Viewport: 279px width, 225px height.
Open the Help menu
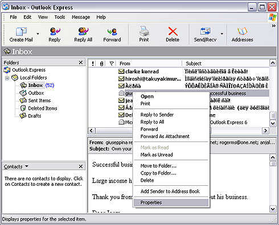(x=101, y=17)
